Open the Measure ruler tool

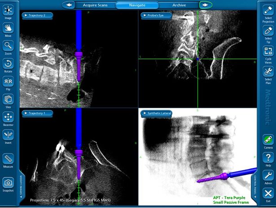tap(8, 159)
